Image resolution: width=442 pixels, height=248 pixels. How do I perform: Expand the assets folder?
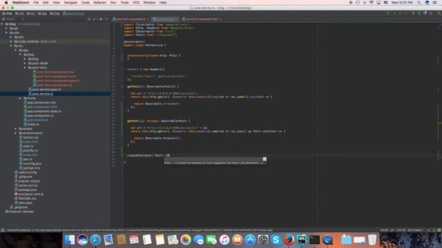pos(16,129)
